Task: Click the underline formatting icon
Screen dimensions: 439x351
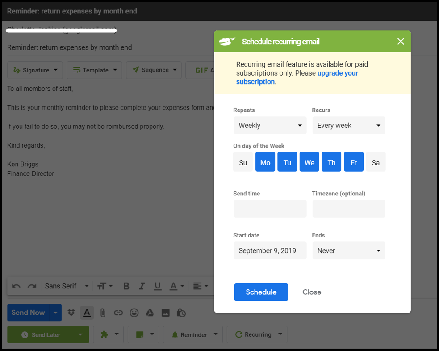Action: click(157, 286)
